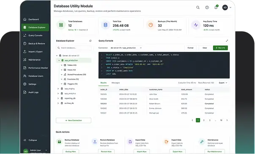Open help question-mark icon

pyautogui.click(x=207, y=8)
